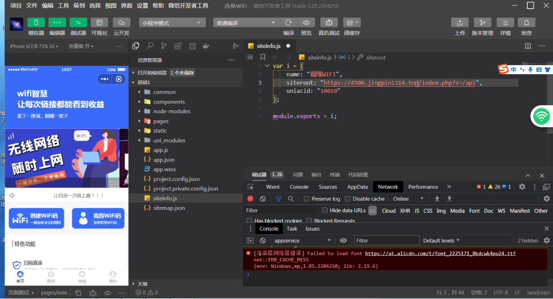Click the upload (上传) icon
This screenshot has width=553, height=299.
click(460, 23)
